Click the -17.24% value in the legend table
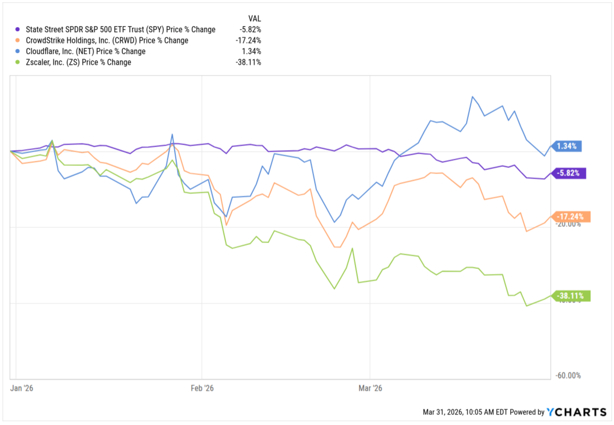This screenshot has height=425, width=614. pyautogui.click(x=248, y=40)
